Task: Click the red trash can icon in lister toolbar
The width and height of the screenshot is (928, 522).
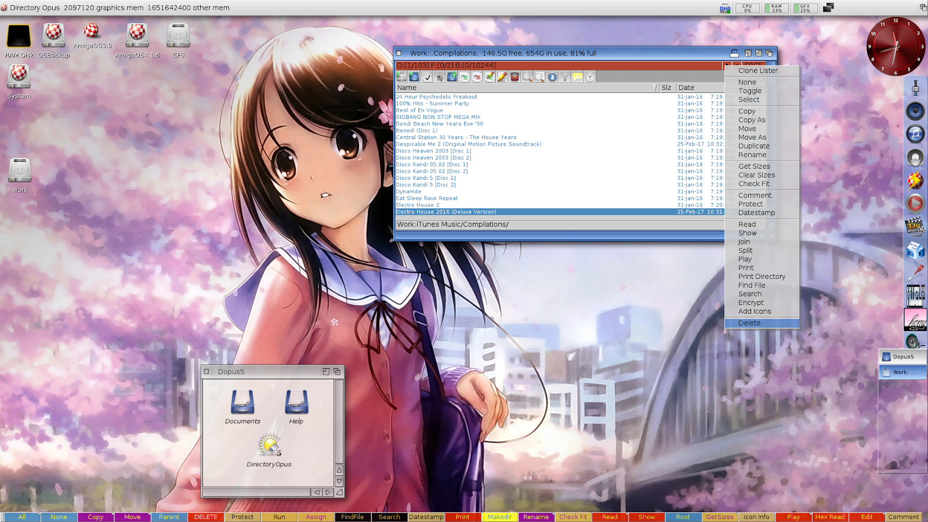Action: pyautogui.click(x=514, y=77)
